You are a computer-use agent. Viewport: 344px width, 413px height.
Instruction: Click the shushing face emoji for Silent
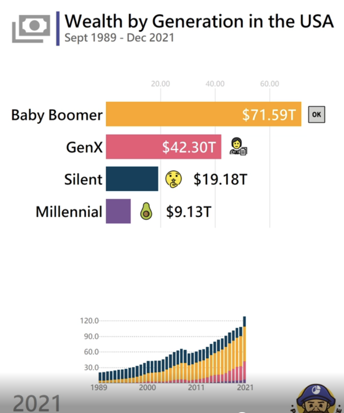174,179
